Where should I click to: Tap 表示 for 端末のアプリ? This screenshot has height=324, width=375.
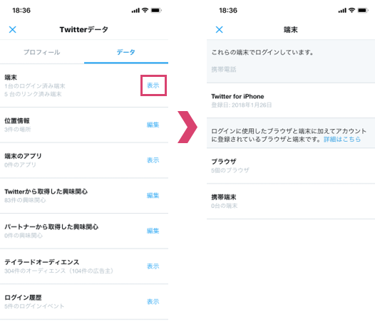tap(153, 160)
